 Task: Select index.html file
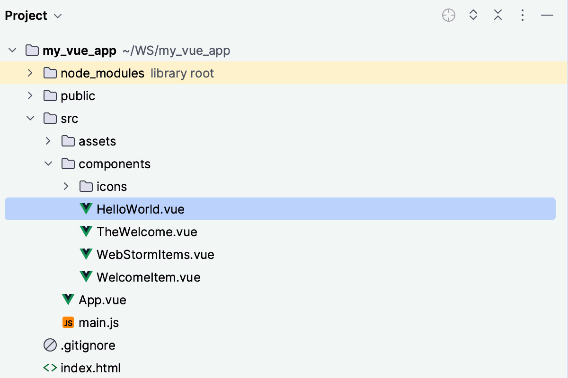click(90, 368)
